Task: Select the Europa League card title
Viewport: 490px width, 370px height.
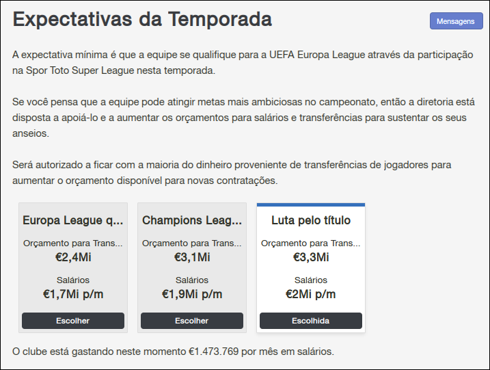Action: [73, 220]
